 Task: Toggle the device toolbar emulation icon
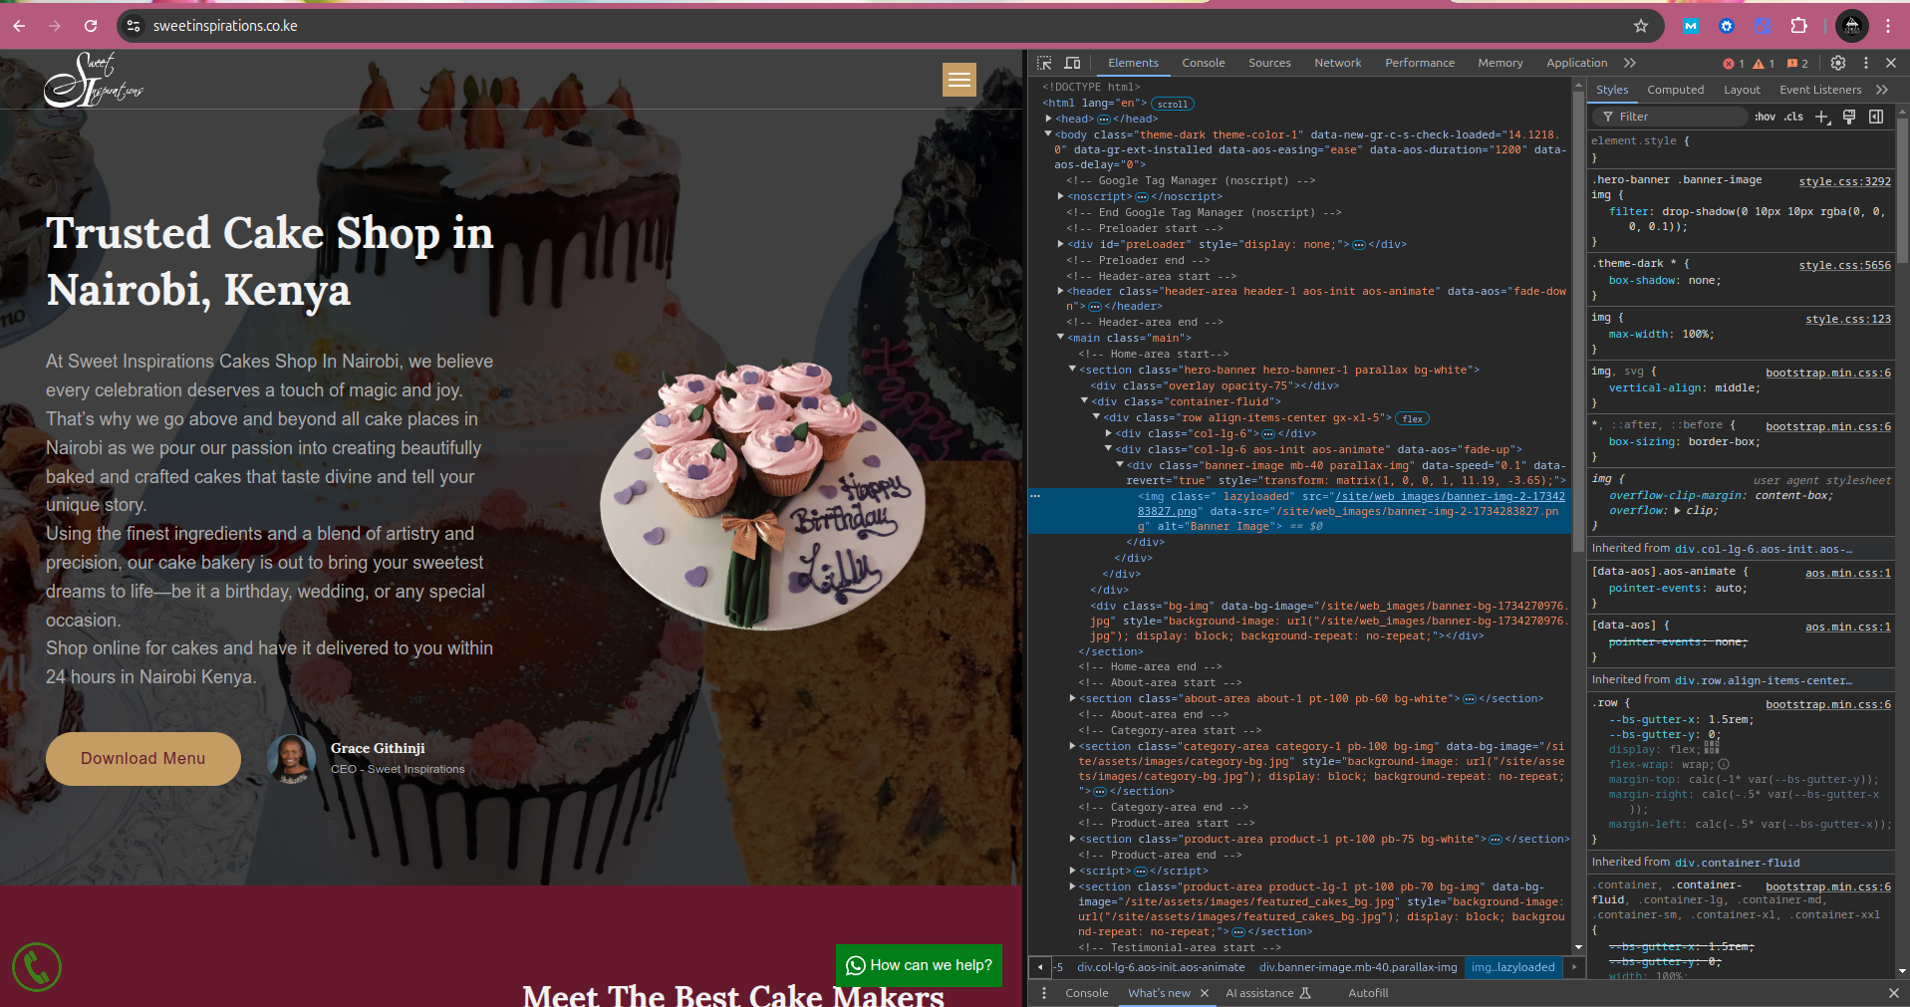[1073, 63]
